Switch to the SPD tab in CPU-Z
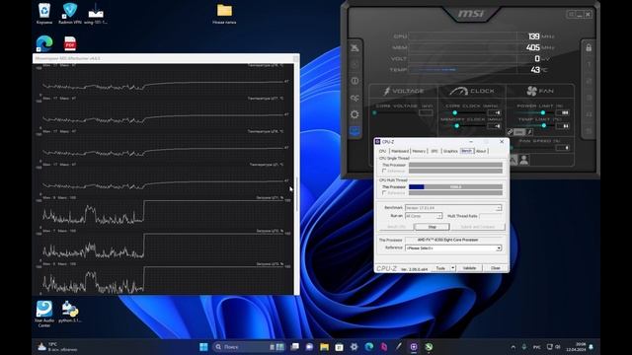The height and width of the screenshot is (355, 632). (x=434, y=151)
